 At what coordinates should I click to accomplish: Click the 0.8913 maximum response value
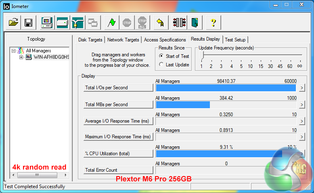pyautogui.click(x=226, y=130)
